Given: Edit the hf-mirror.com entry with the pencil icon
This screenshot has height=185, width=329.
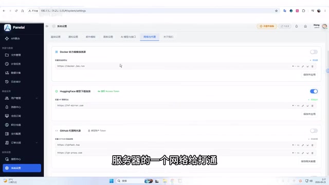Looking at the screenshot, I should (x=303, y=106).
